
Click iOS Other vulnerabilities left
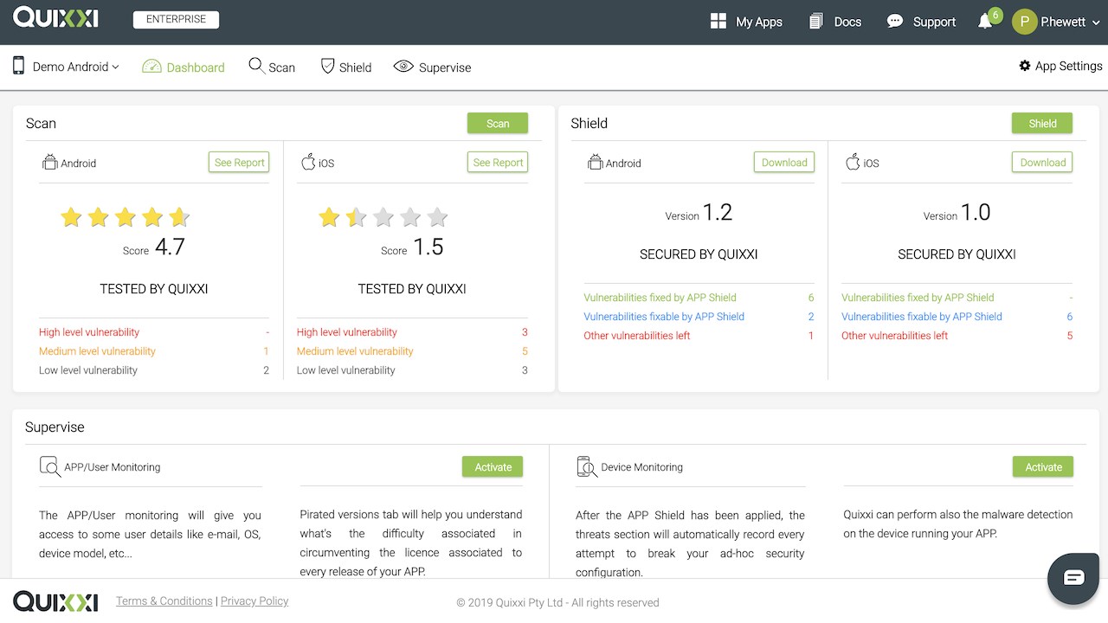tap(957, 336)
